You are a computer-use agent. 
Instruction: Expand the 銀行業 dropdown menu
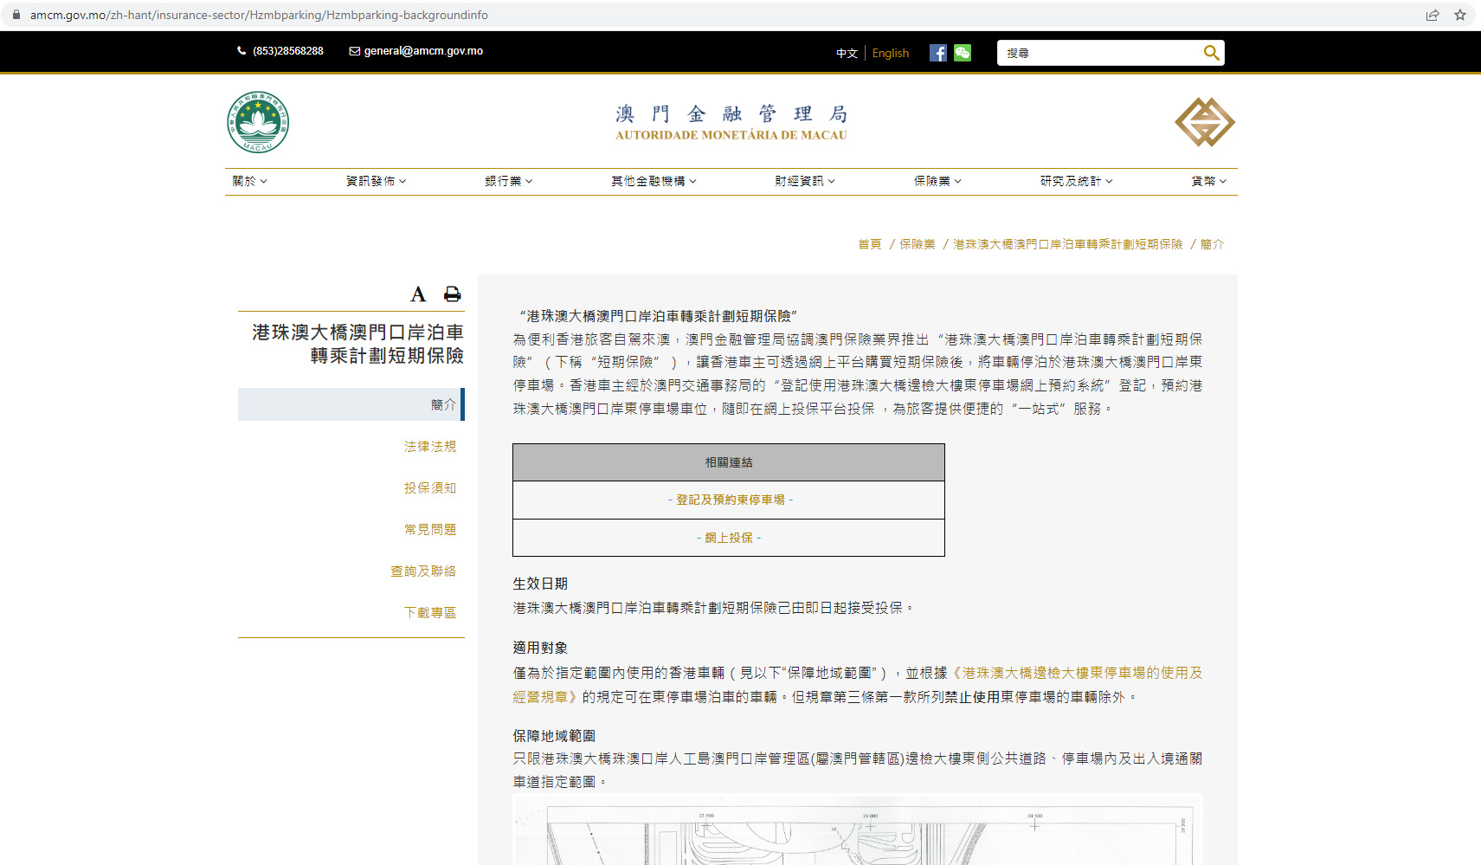508,181
